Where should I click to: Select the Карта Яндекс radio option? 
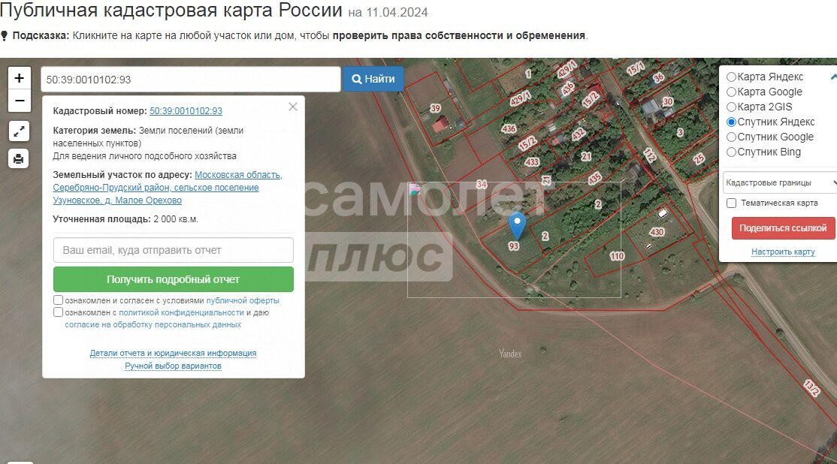(x=731, y=77)
